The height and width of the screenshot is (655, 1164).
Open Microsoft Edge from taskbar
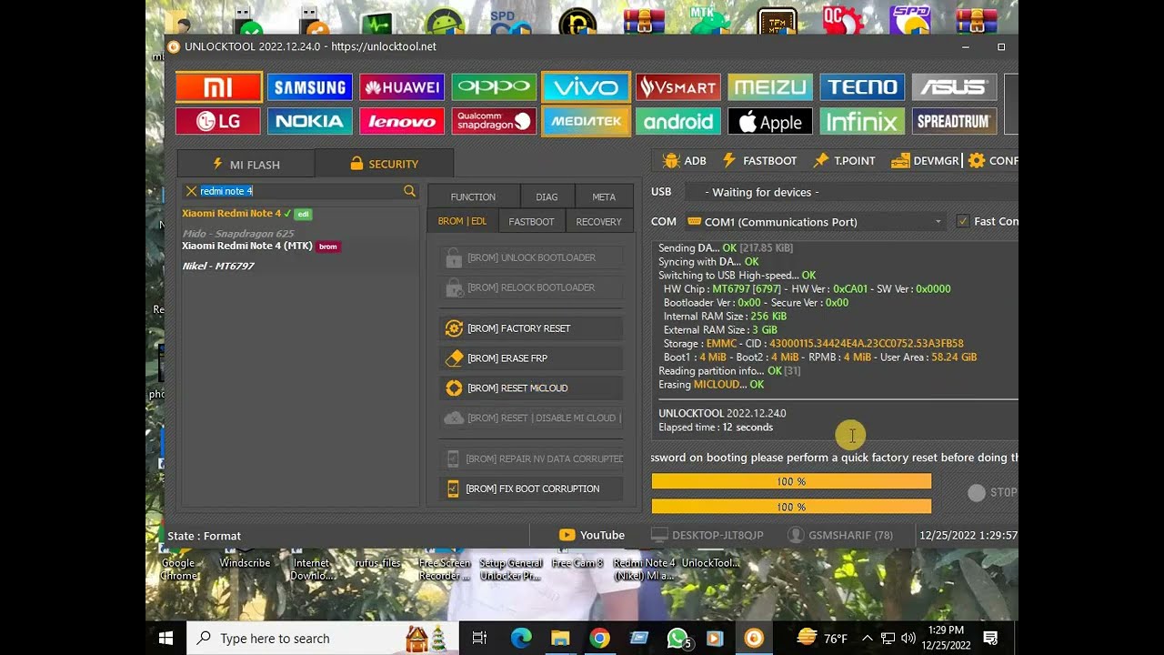click(521, 639)
